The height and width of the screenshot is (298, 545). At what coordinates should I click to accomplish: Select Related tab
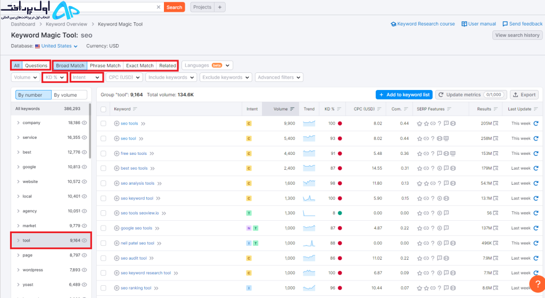coord(168,65)
